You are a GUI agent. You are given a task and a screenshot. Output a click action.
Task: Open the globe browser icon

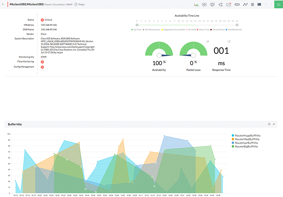click(x=253, y=5)
